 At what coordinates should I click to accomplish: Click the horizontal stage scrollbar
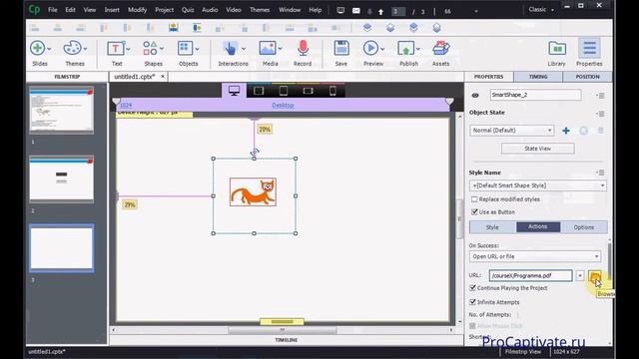[x=282, y=330]
